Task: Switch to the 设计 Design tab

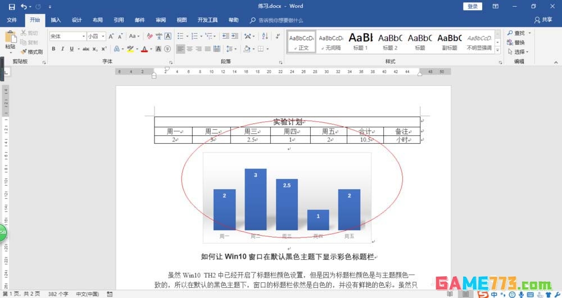Action: coord(76,20)
